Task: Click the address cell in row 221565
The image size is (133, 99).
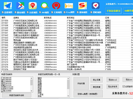Action: tap(85, 43)
